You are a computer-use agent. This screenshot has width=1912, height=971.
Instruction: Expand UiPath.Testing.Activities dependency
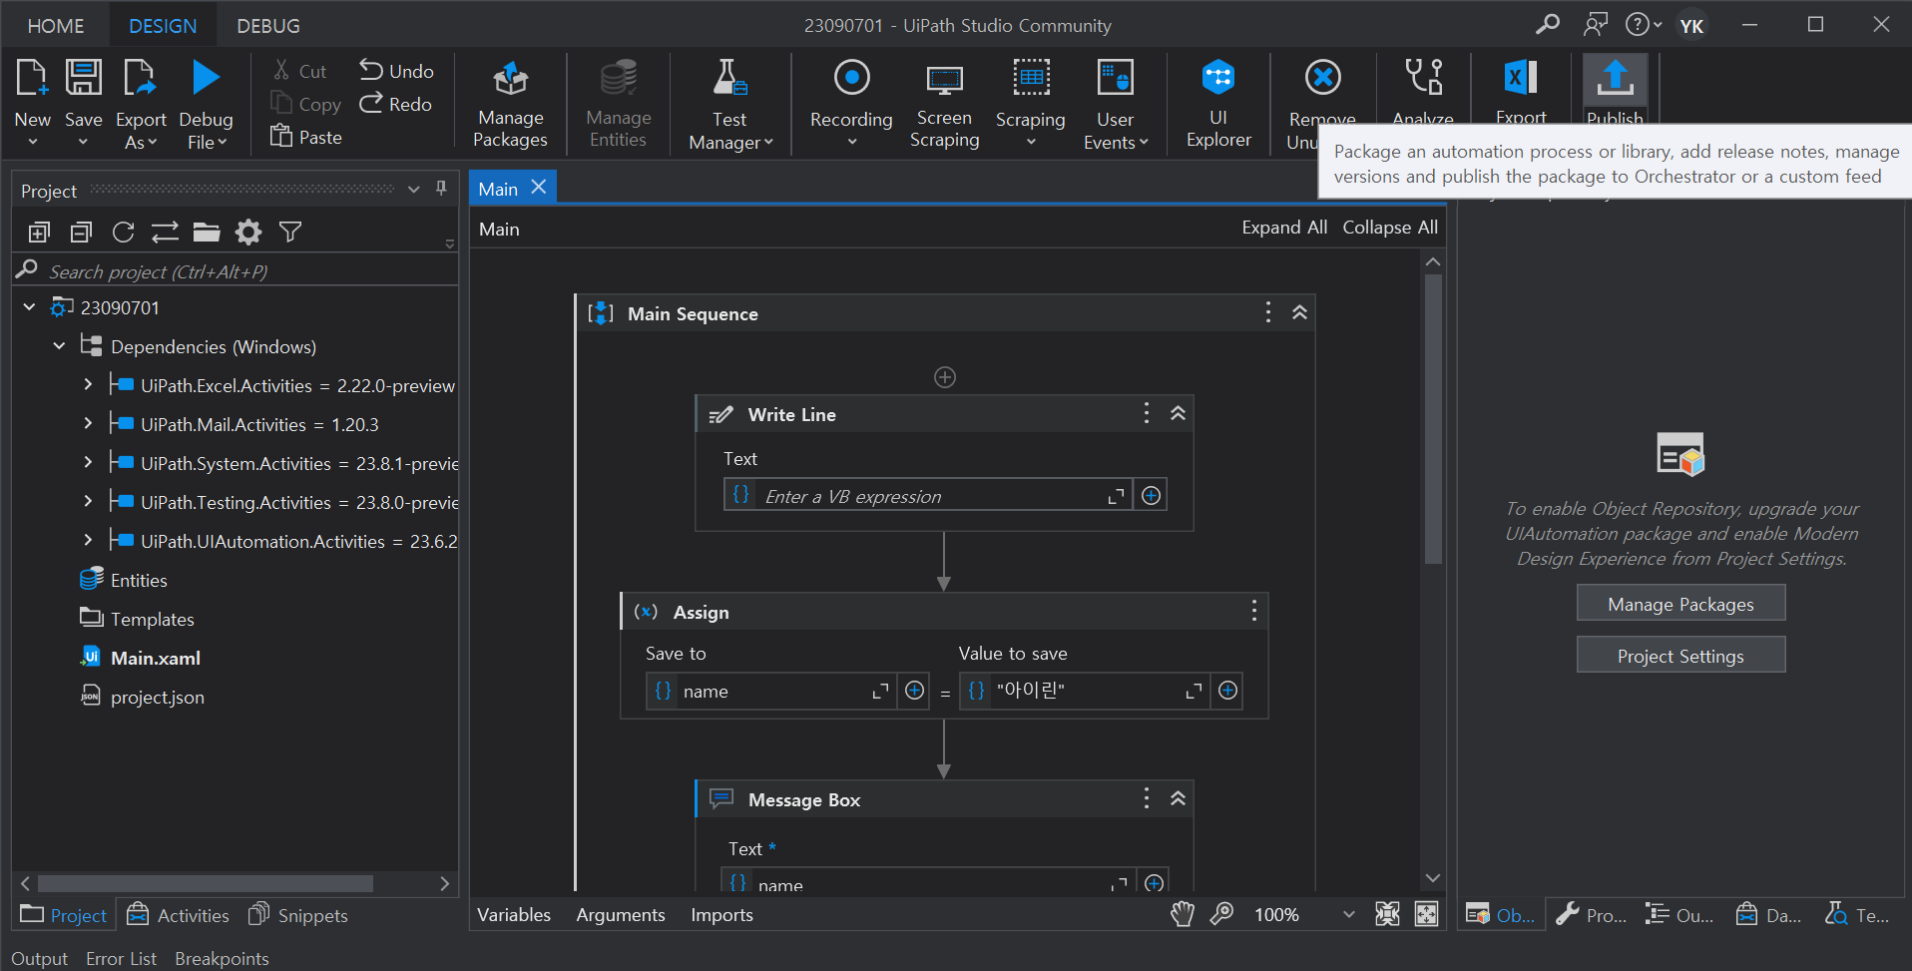tap(88, 501)
